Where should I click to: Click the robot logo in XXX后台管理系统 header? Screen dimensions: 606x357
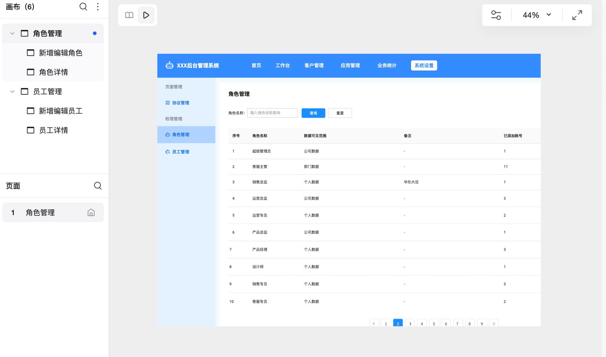[170, 65]
